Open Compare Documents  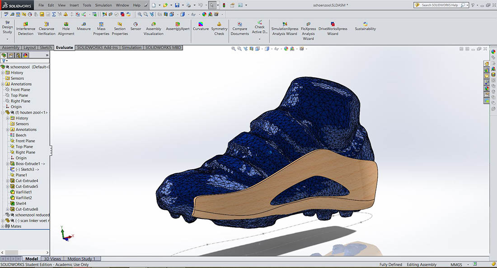pos(239,29)
